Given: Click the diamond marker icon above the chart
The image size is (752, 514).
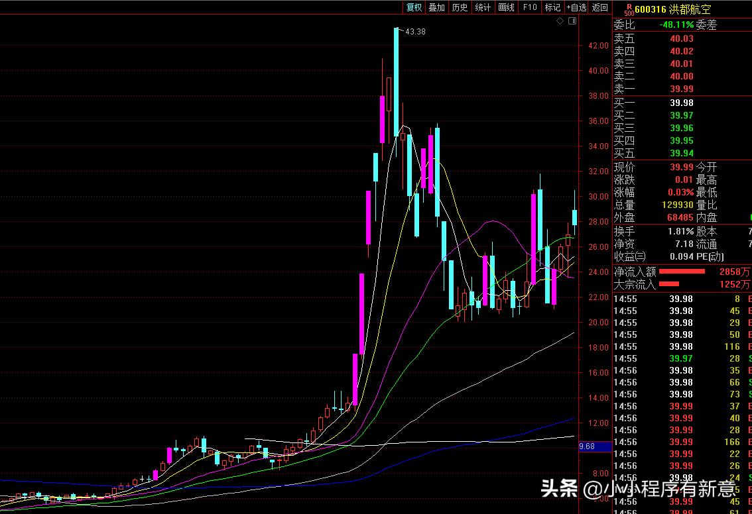Looking at the screenshot, I should 560,21.
